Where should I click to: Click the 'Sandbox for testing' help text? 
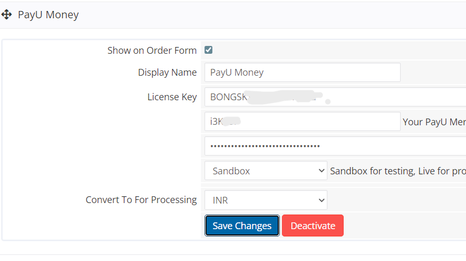[x=397, y=171]
